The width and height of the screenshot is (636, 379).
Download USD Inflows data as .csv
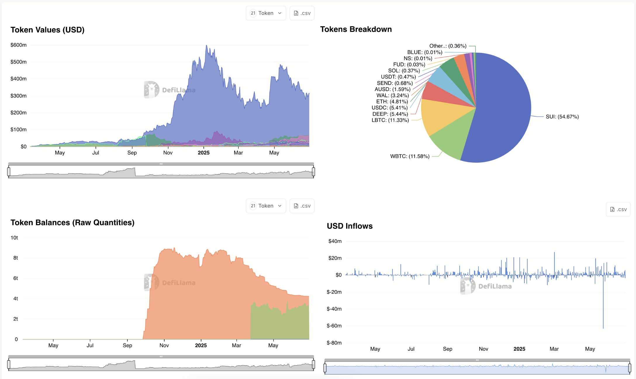618,209
